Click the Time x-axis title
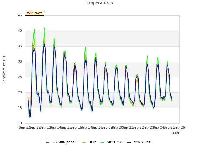The width and height of the screenshot is (198, 148). point(175,132)
